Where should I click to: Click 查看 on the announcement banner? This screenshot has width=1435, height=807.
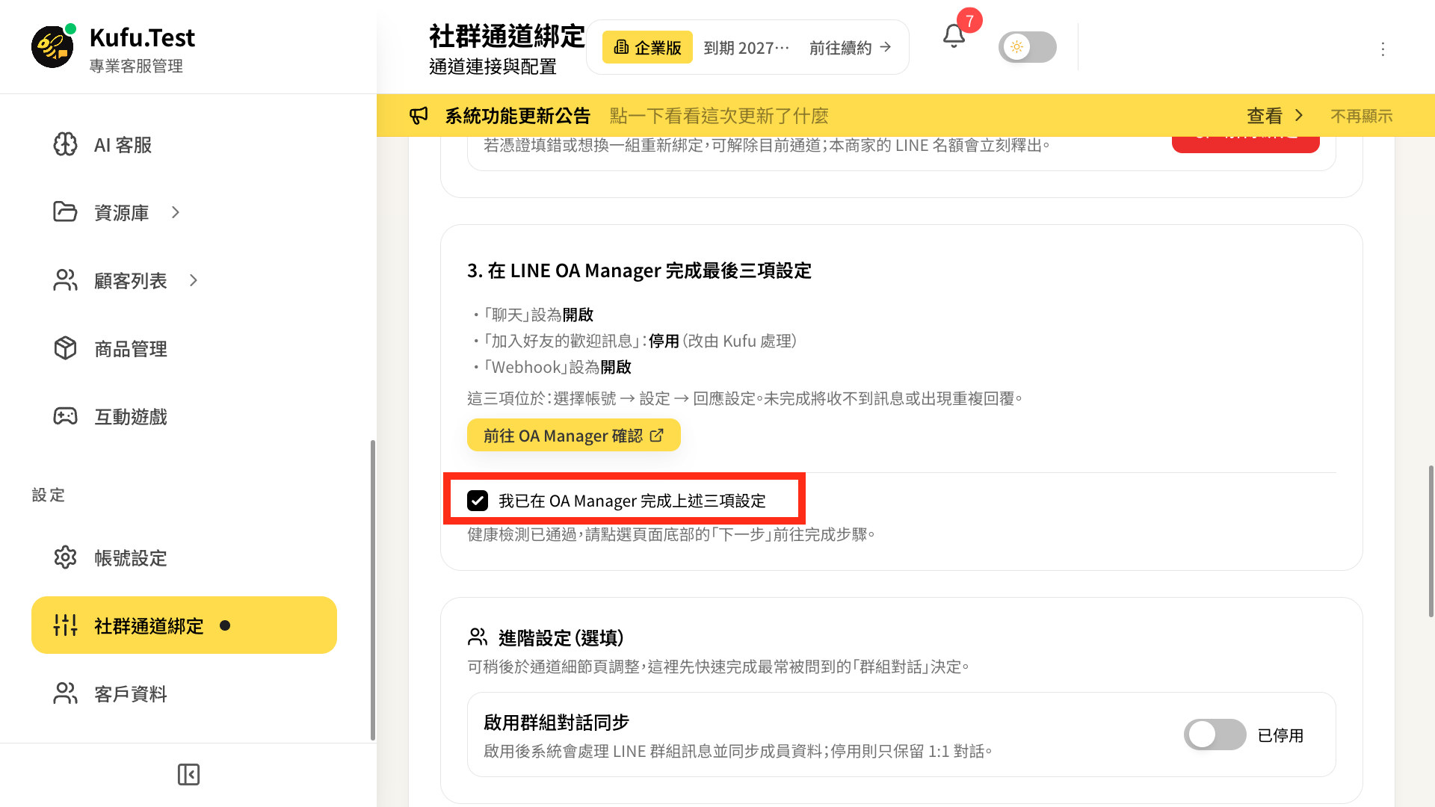point(1275,116)
